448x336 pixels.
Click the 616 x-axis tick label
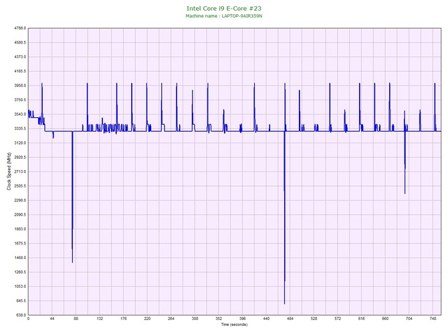click(x=362, y=319)
